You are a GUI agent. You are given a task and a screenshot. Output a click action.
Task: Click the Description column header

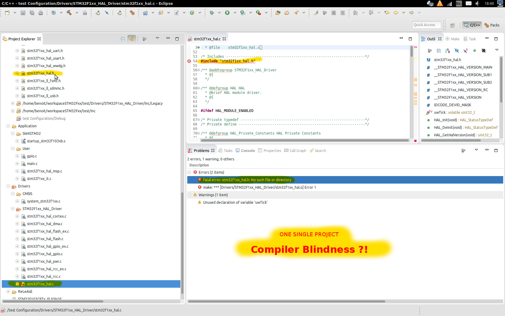[199, 165]
